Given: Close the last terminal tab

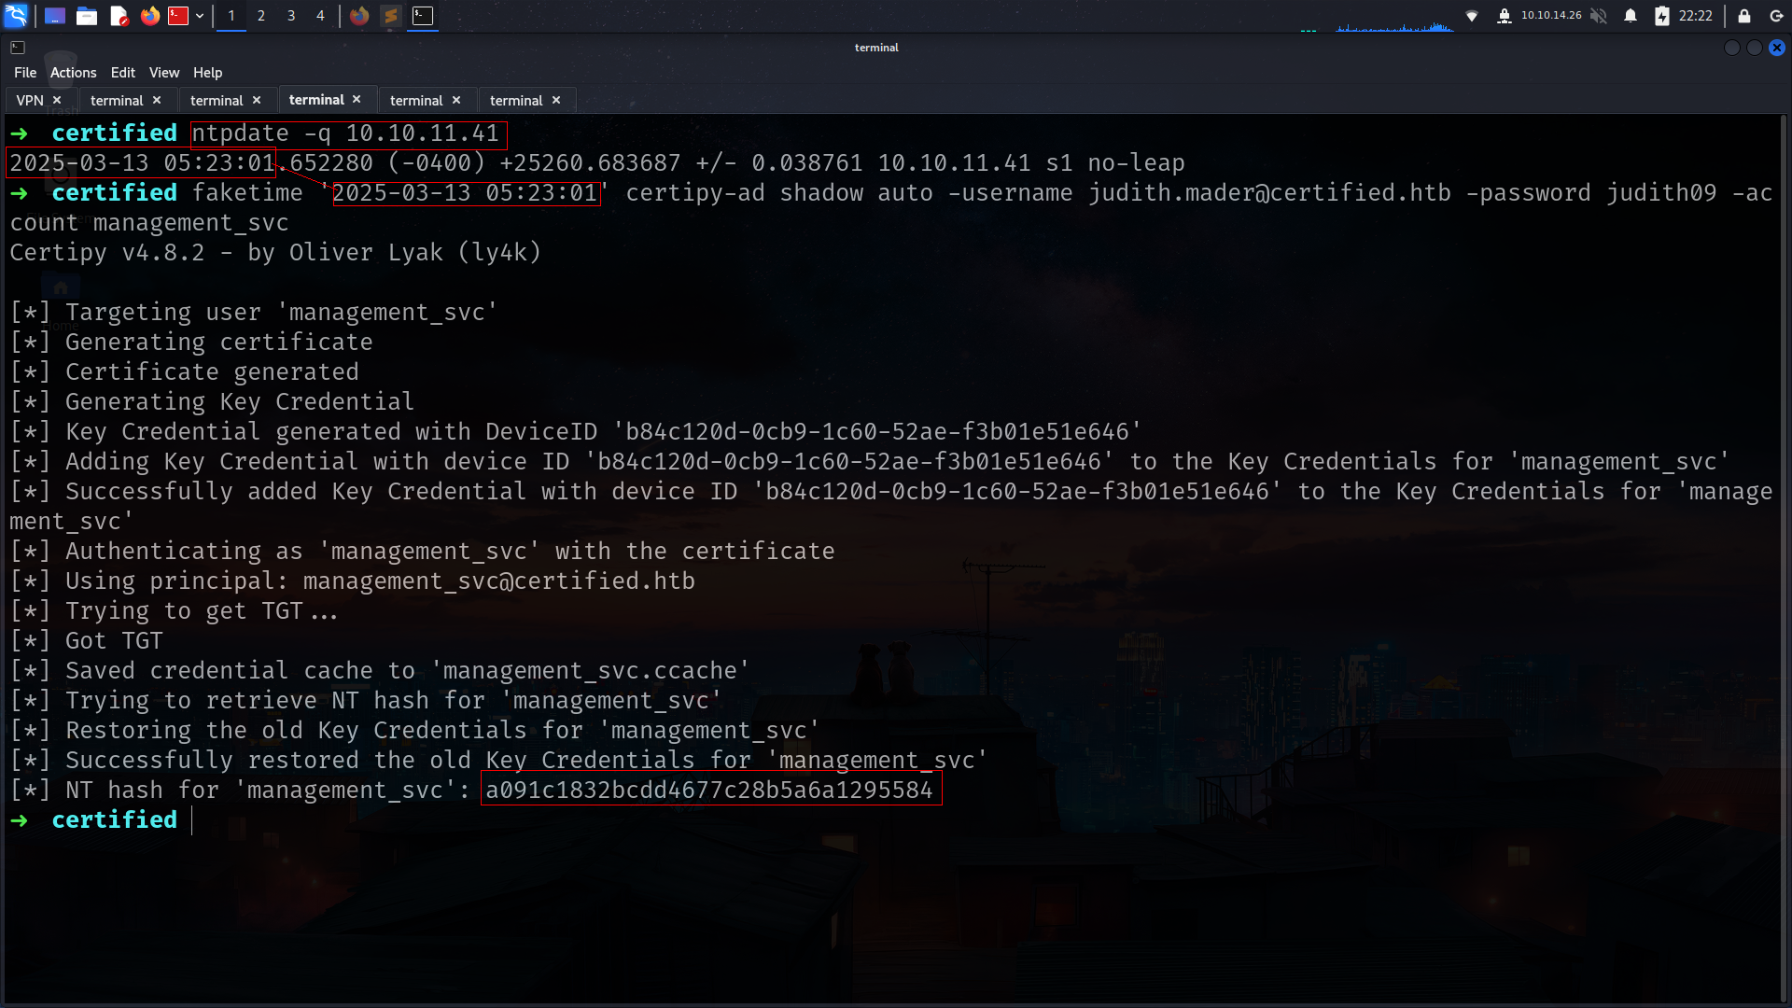Looking at the screenshot, I should 556,100.
